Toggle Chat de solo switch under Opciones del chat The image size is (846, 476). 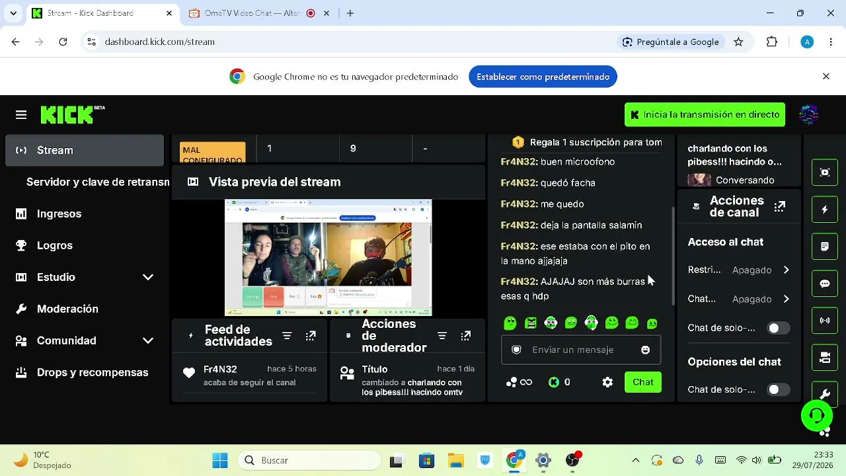point(778,389)
